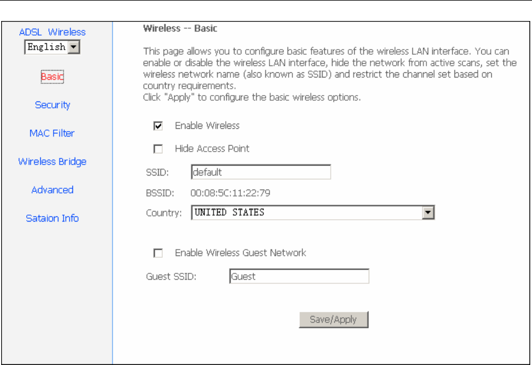The width and height of the screenshot is (532, 365).
Task: Check the Hide Access Point checkbox
Action: [158, 149]
